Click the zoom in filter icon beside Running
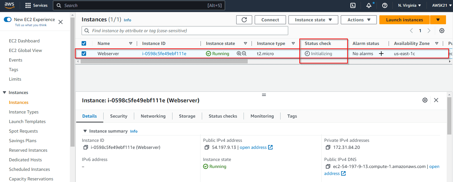Screen dimensions: 453x182 pos(239,54)
